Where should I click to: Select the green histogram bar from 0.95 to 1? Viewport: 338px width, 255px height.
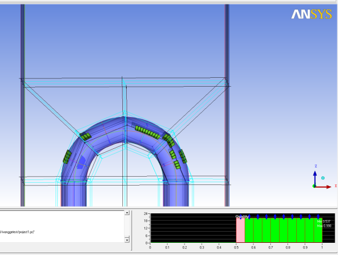click(318, 230)
